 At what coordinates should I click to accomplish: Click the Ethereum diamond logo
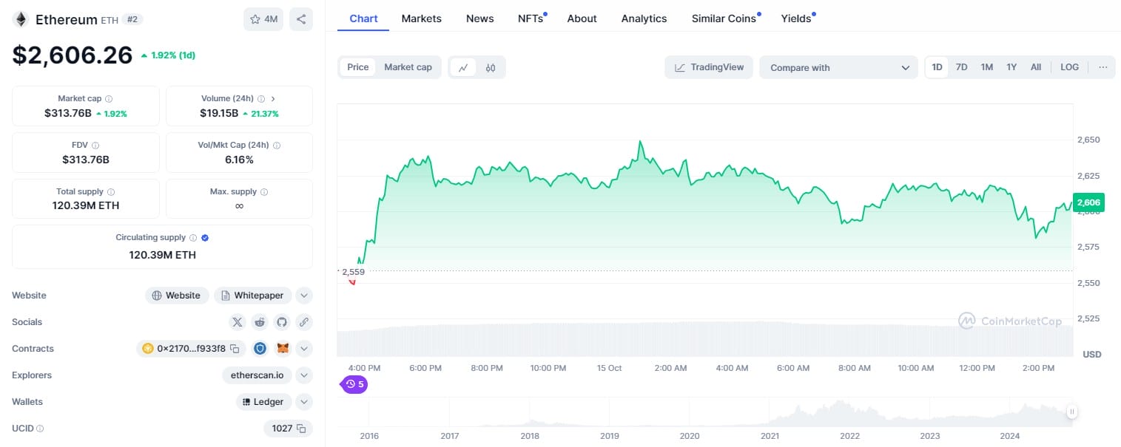(x=20, y=19)
